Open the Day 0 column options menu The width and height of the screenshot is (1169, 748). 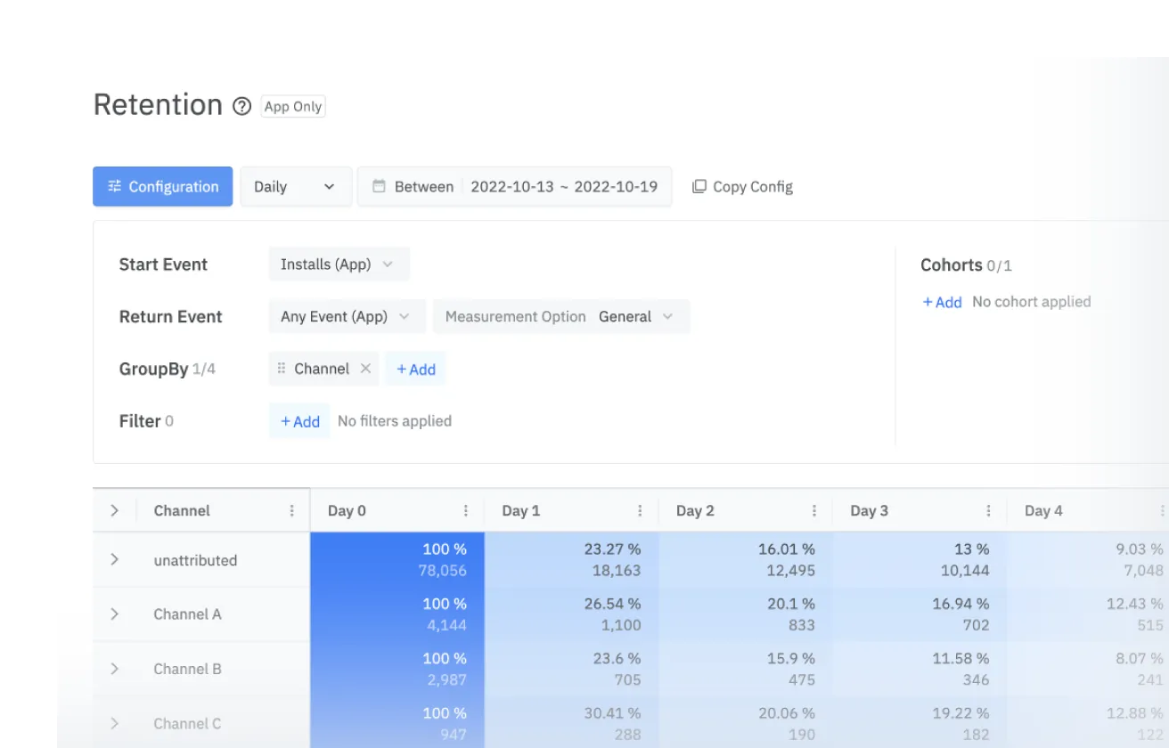tap(465, 510)
